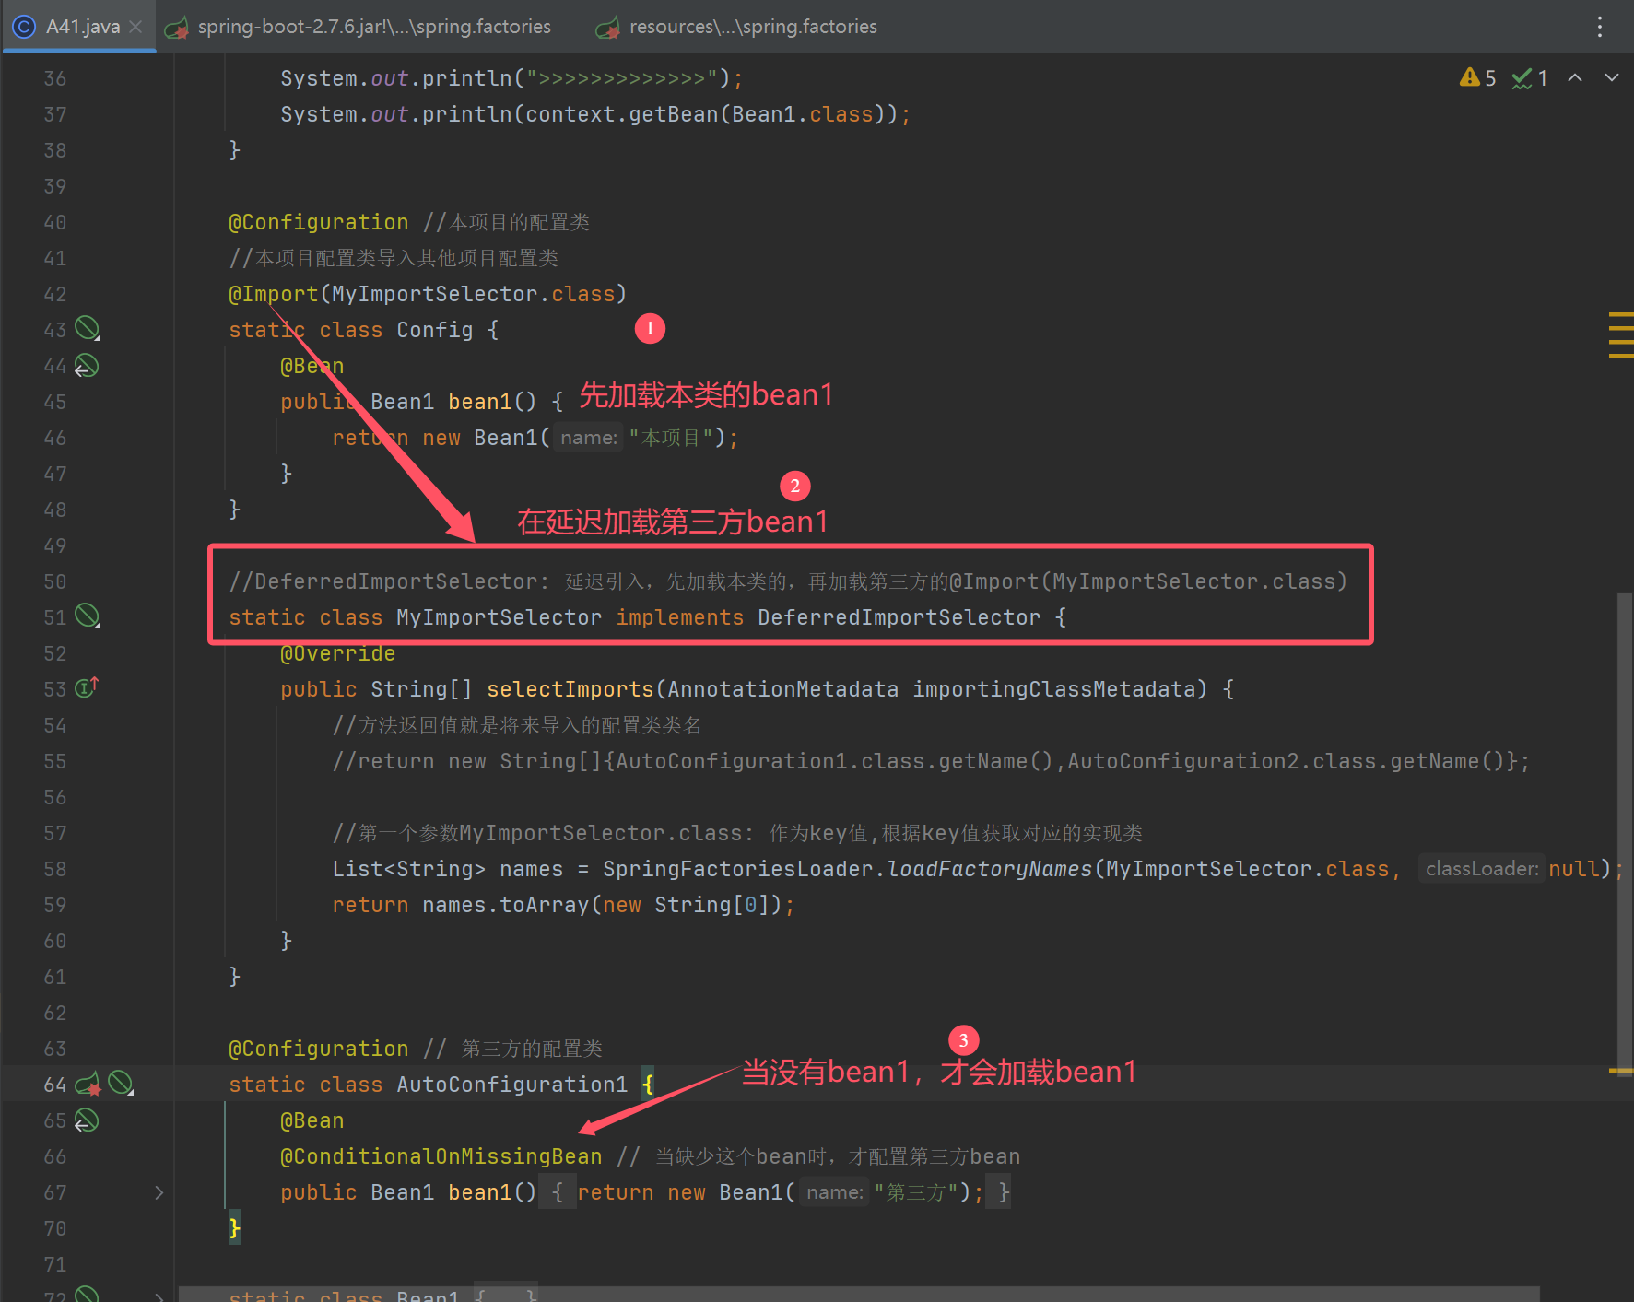
Task: Click SpringFactoriesLoader on line 58
Action: pyautogui.click(x=737, y=869)
